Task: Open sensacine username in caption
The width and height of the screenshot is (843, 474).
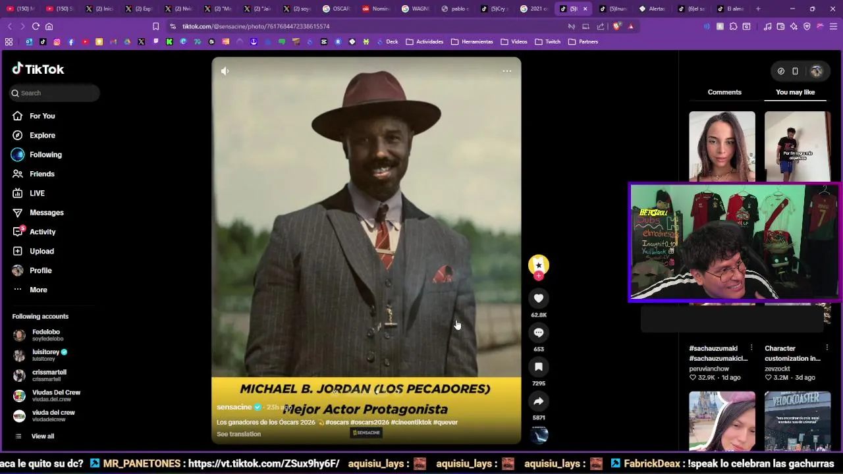Action: tap(234, 407)
